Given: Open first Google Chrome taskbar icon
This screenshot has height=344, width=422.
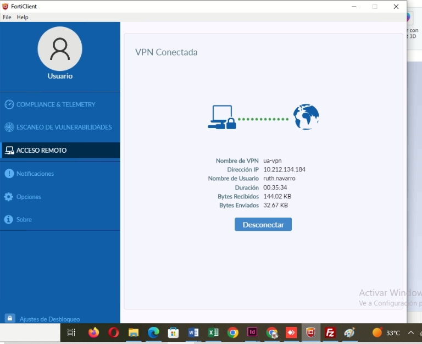Looking at the screenshot, I should tap(233, 332).
